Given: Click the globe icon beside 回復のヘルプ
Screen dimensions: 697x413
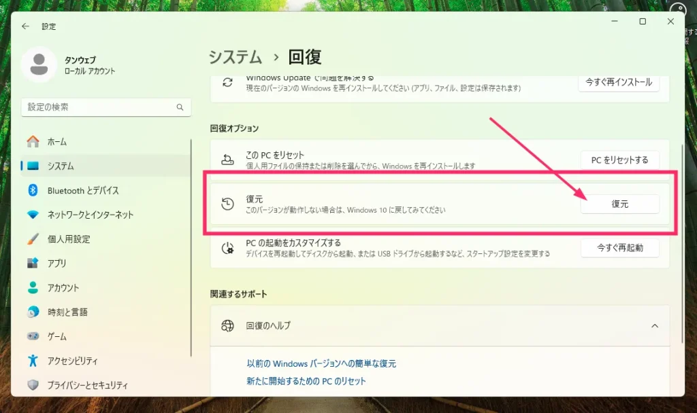Looking at the screenshot, I should (x=227, y=325).
